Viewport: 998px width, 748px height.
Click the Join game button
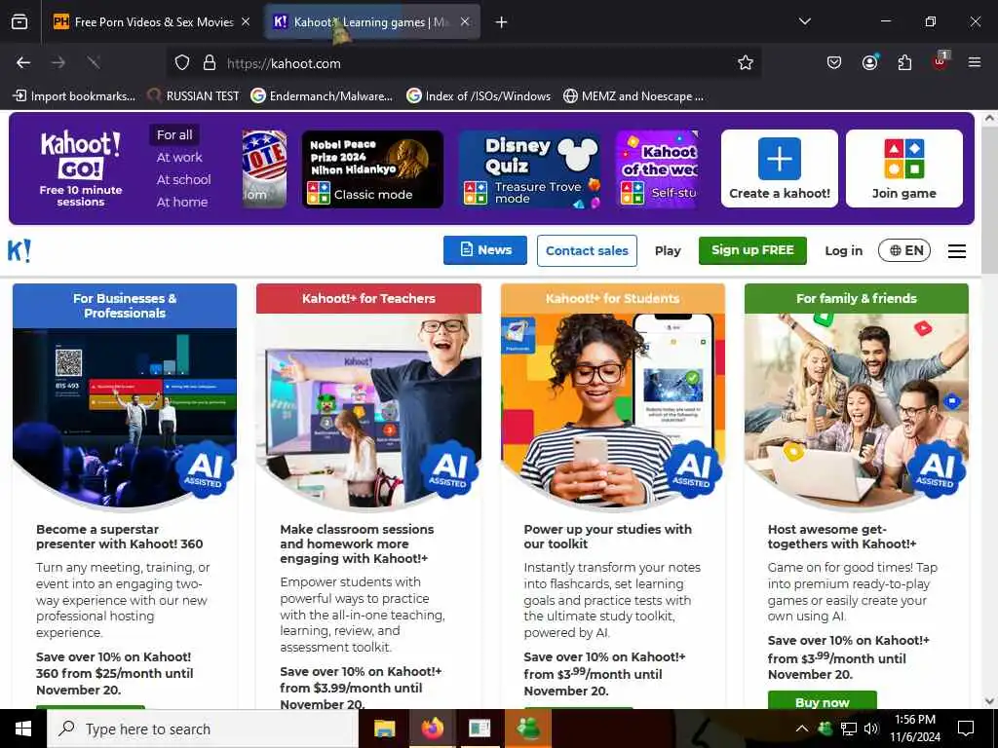(903, 168)
